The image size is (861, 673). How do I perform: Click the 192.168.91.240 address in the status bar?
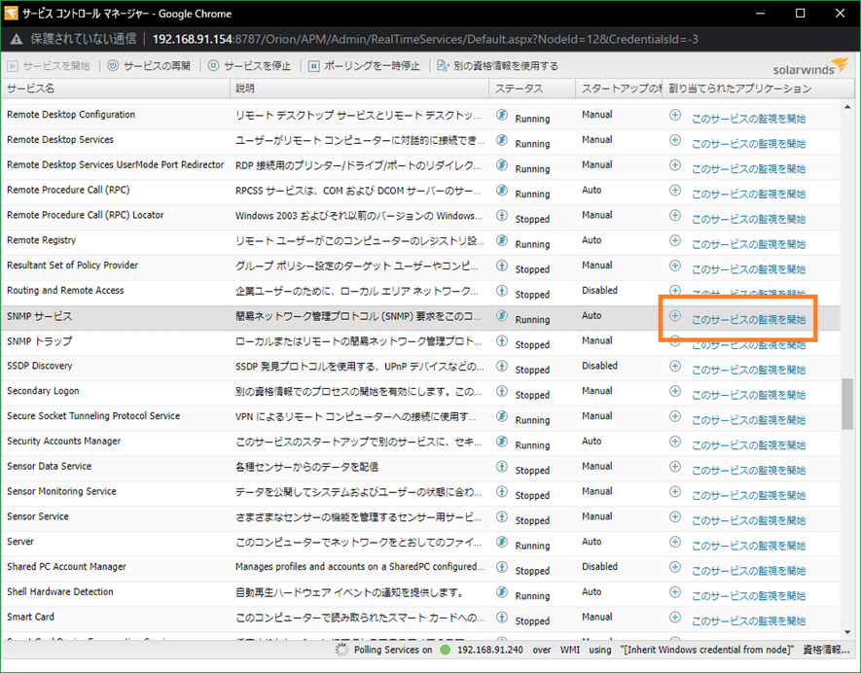click(x=489, y=650)
